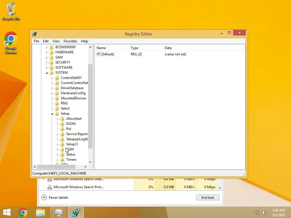
Task: Open the View menu
Action: (56, 41)
